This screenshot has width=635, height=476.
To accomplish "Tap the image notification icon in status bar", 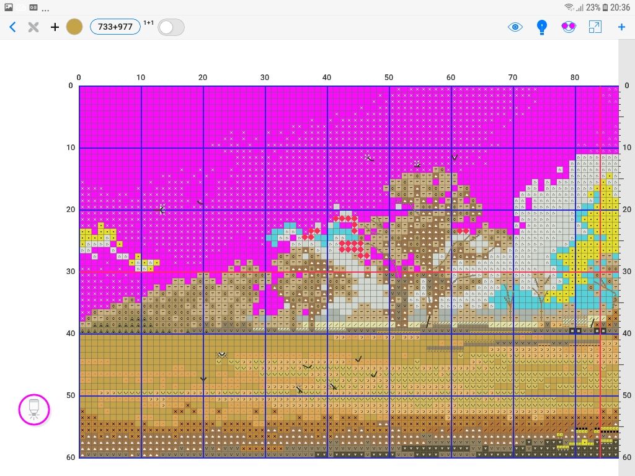I will pos(9,7).
